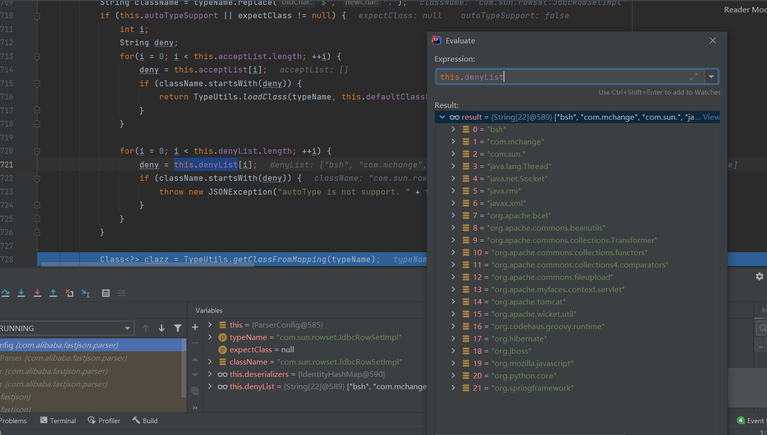Click this.denyList[i] on line 721

(212, 165)
